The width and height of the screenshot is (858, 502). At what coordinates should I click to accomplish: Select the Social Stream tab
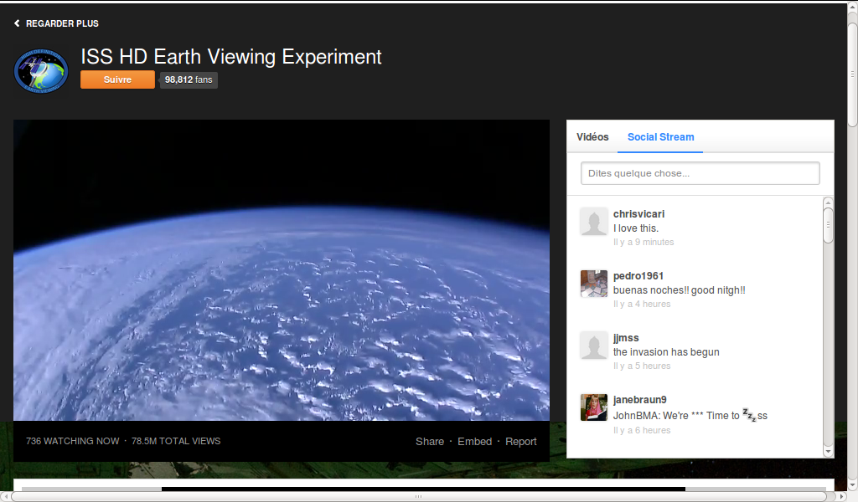pyautogui.click(x=660, y=137)
